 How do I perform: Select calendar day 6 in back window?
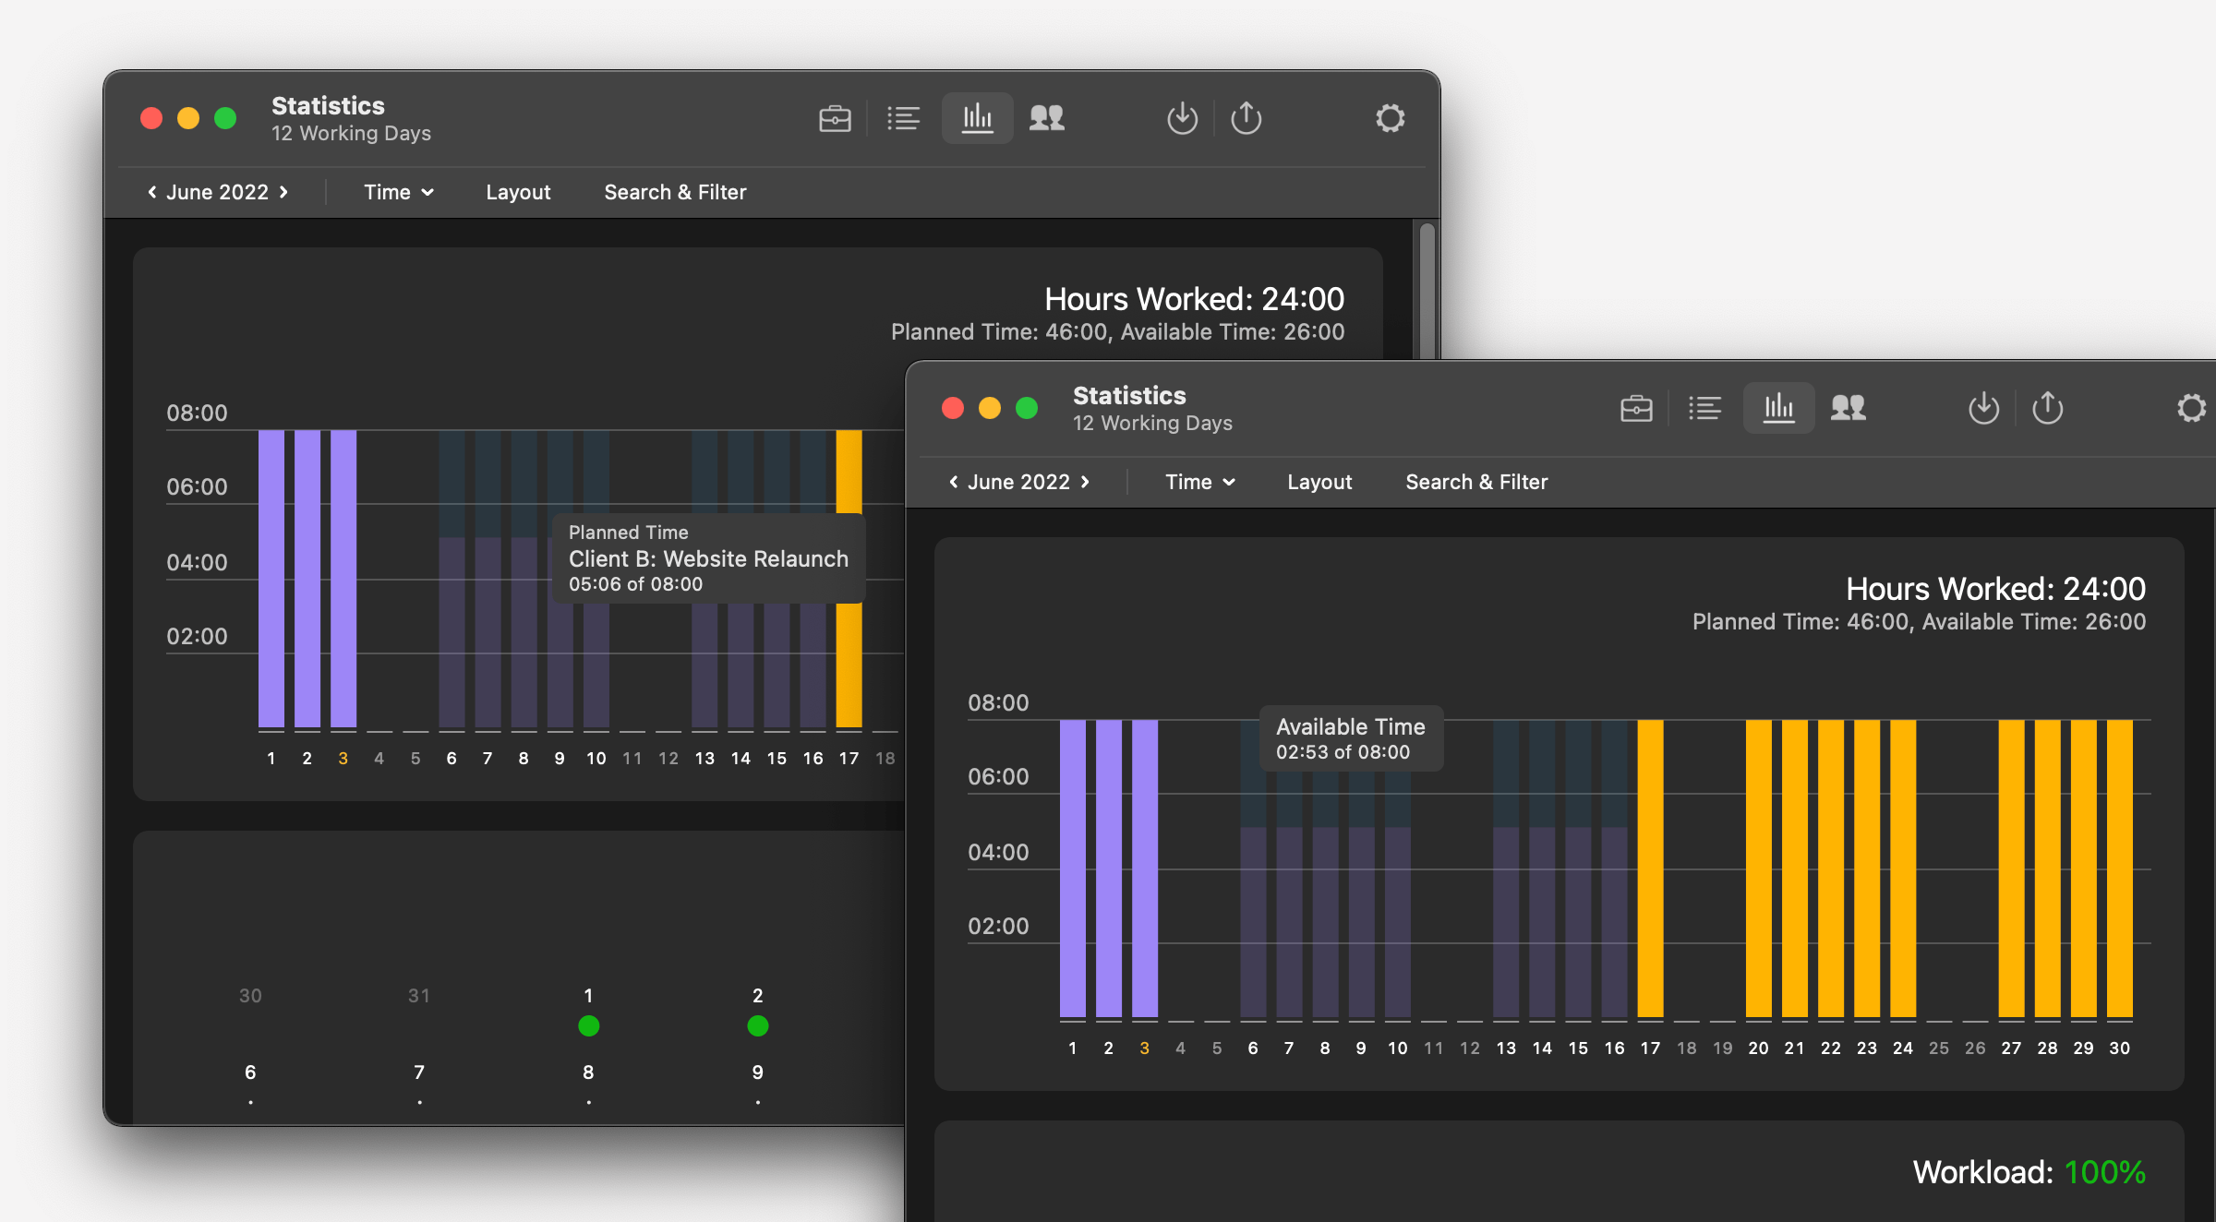point(250,1072)
